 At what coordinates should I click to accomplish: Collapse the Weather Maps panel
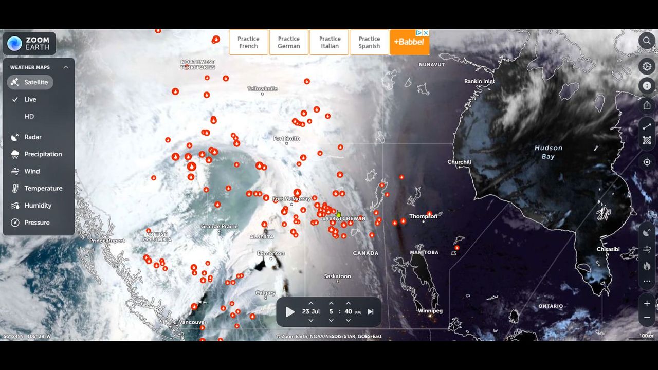(x=66, y=67)
